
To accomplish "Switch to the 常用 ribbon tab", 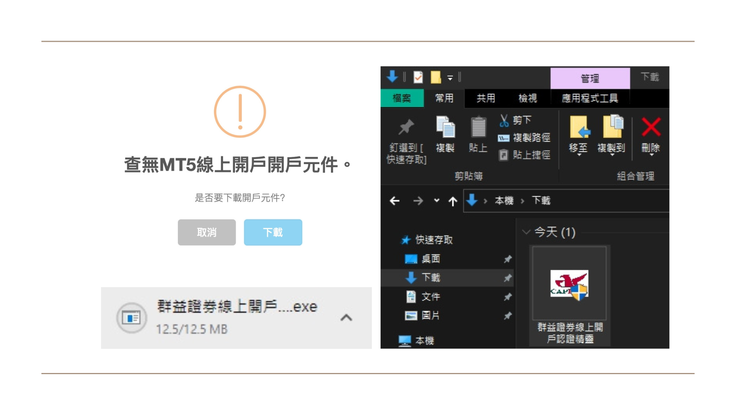I will pyautogui.click(x=444, y=98).
